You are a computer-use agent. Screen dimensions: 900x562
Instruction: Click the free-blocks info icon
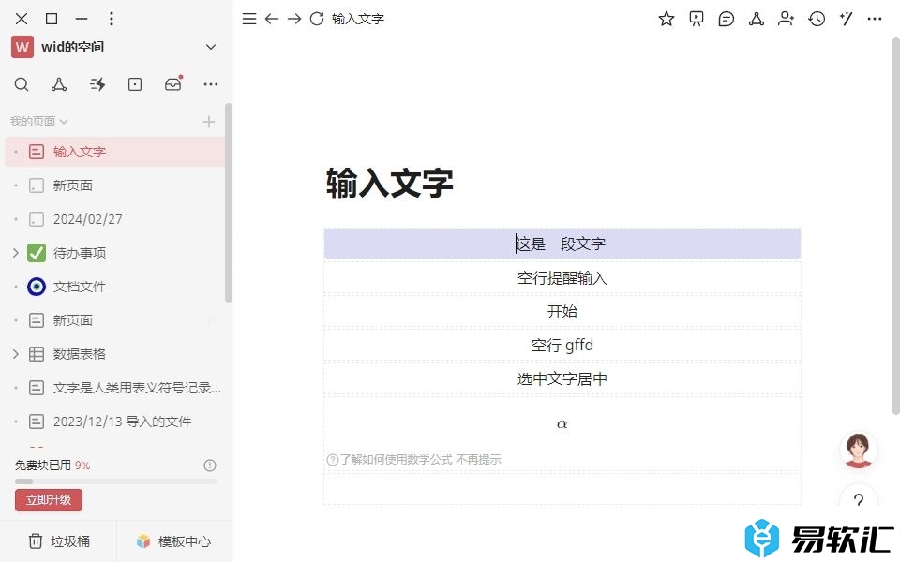(210, 466)
